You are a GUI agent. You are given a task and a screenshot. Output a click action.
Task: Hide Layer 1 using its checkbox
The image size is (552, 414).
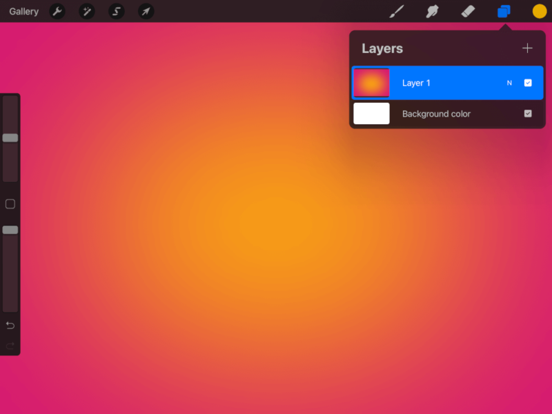coord(529,82)
